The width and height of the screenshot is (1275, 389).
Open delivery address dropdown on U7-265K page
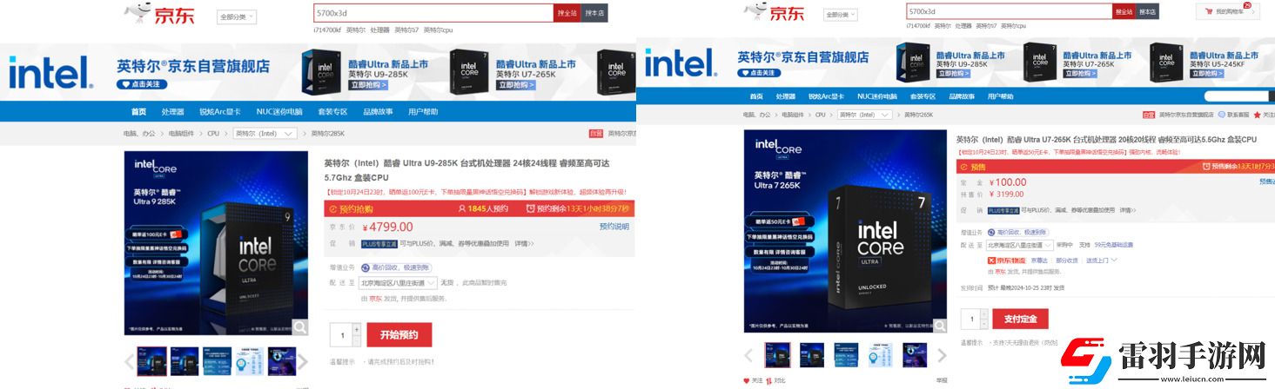[x=1020, y=245]
